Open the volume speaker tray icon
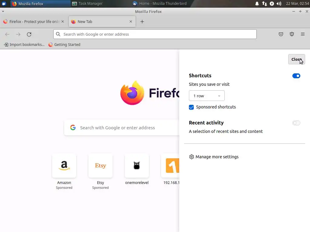The width and height of the screenshot is (310, 232). (x=279, y=4)
